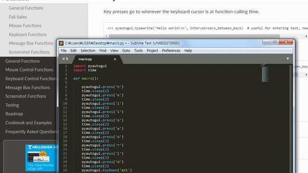Open the Project menu
The width and height of the screenshot is (308, 173).
152,50
